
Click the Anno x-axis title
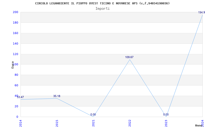tap(199, 125)
